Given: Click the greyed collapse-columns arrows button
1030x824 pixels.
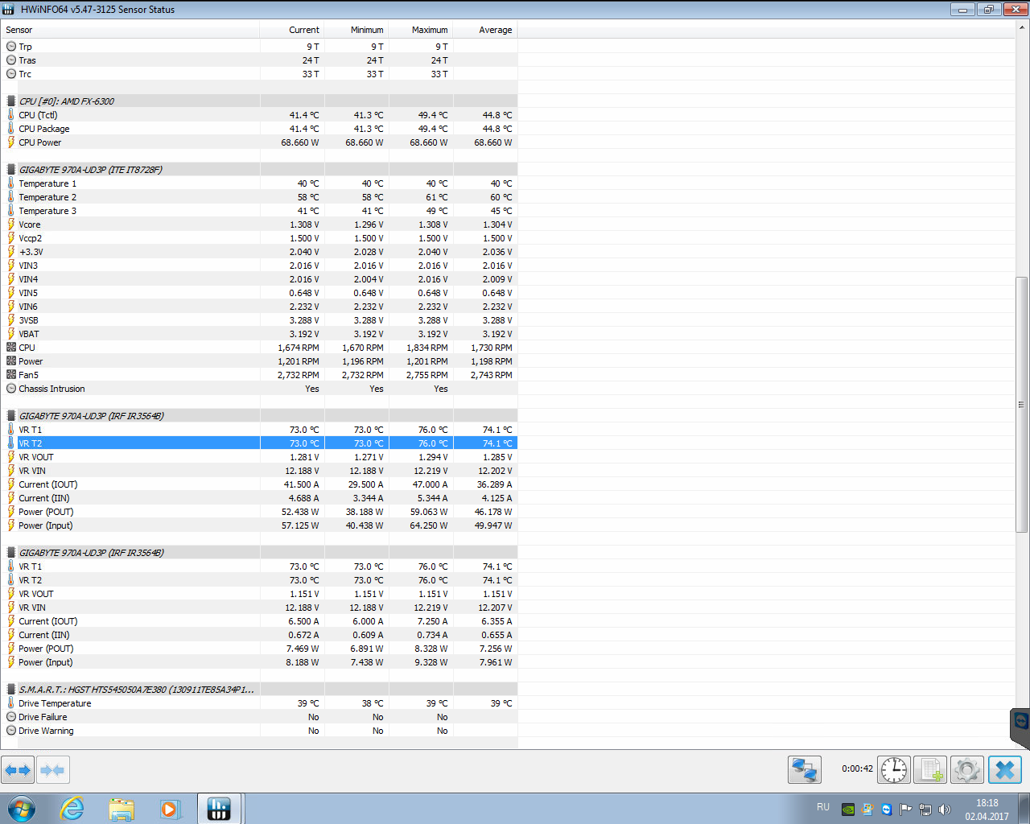Looking at the screenshot, I should coord(52,770).
